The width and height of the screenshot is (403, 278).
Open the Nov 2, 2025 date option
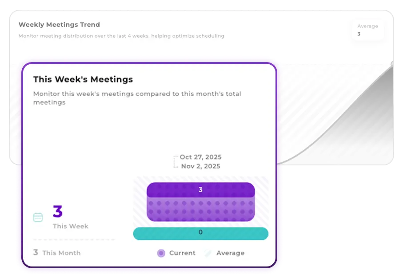[200, 166]
